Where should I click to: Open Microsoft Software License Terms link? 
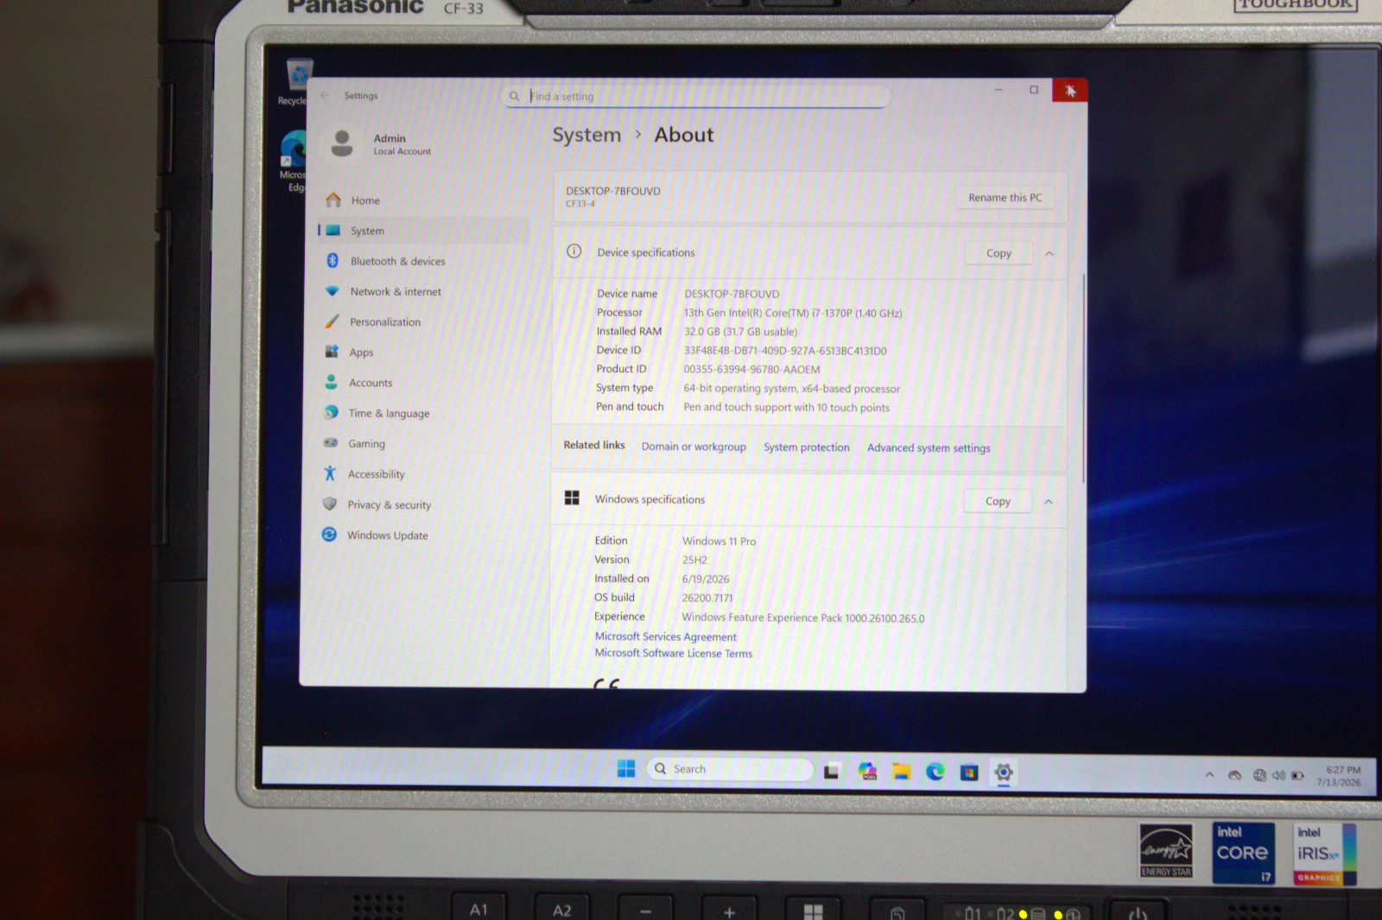(674, 653)
